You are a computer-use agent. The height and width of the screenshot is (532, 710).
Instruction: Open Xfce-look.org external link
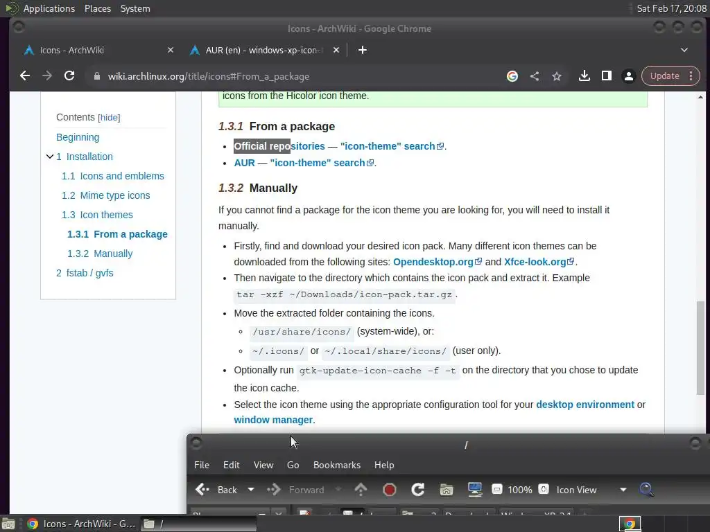(539, 262)
